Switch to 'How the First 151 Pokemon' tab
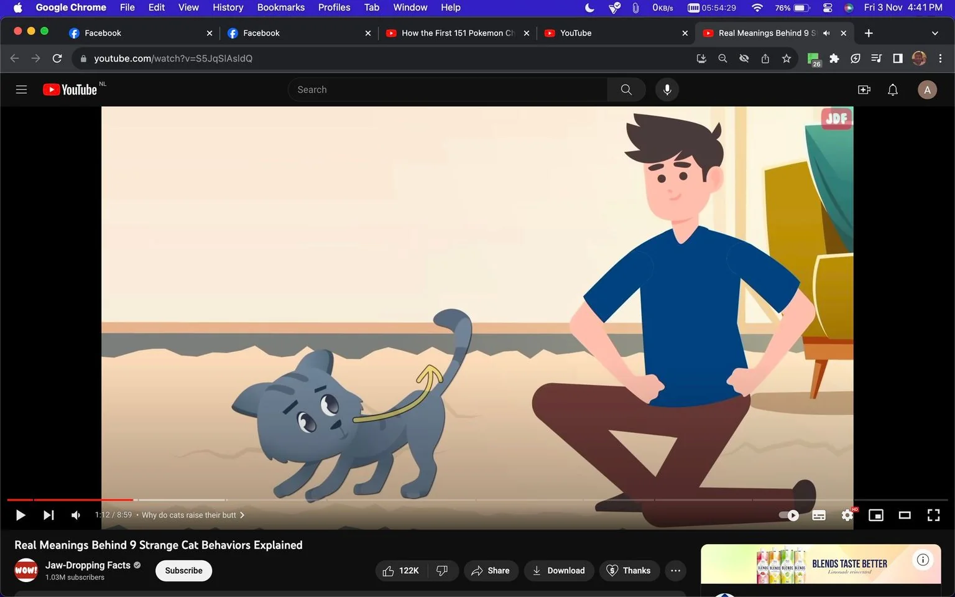The height and width of the screenshot is (597, 955). point(457,33)
